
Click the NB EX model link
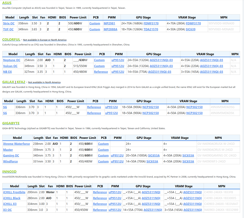pos(8,72)
